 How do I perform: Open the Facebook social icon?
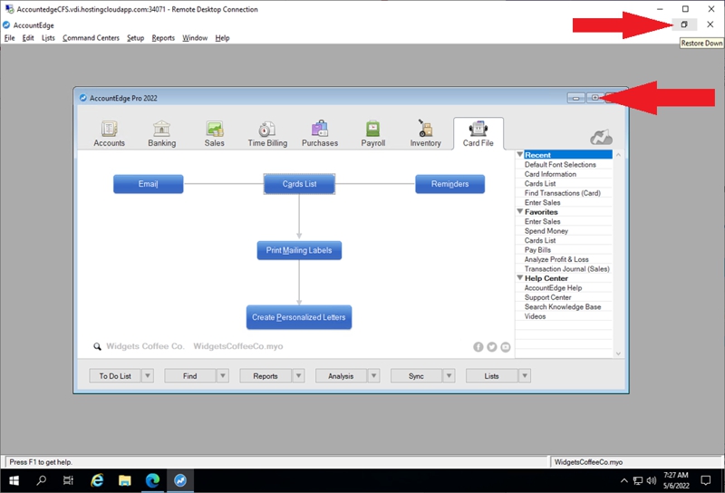(x=478, y=347)
